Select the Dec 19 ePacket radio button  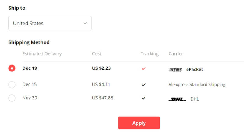12,68
